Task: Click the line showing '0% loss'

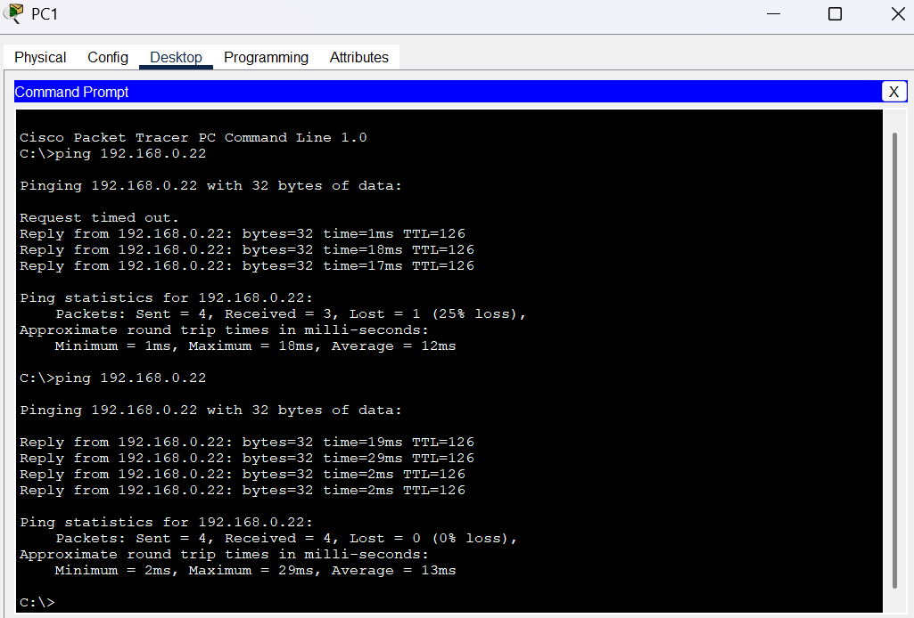Action: (286, 538)
